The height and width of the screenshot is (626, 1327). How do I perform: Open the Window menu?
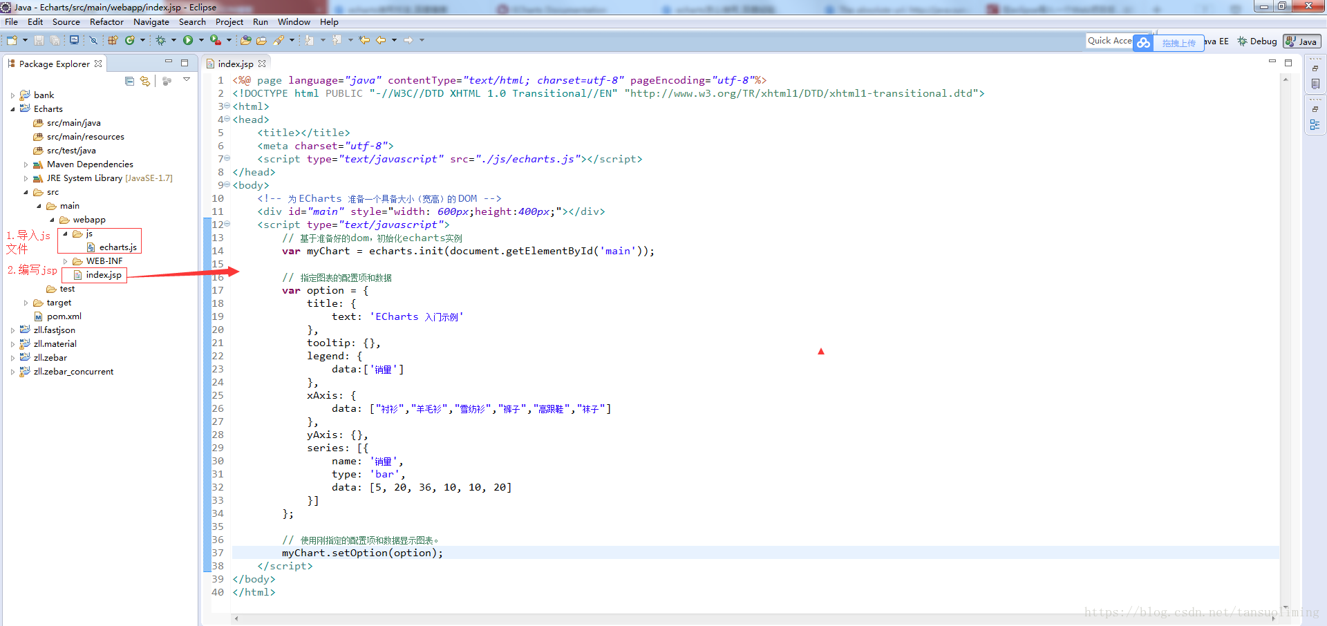294,22
